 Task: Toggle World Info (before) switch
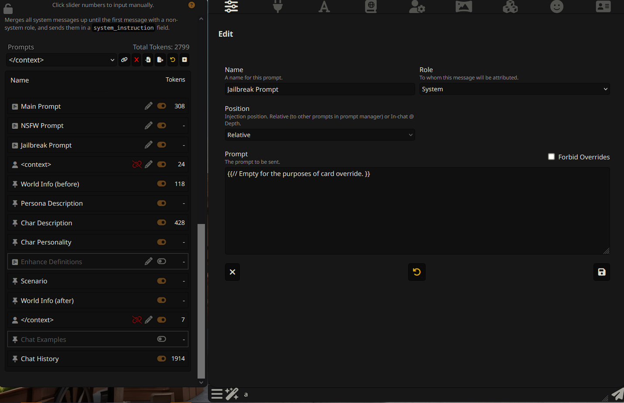click(x=161, y=183)
